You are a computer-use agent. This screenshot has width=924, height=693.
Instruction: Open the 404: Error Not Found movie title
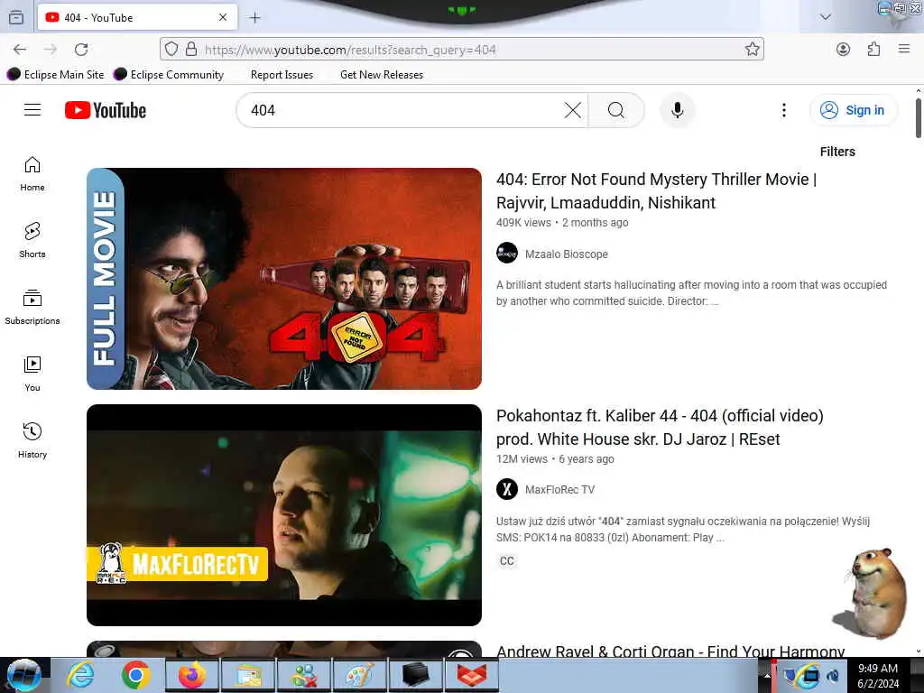click(656, 191)
